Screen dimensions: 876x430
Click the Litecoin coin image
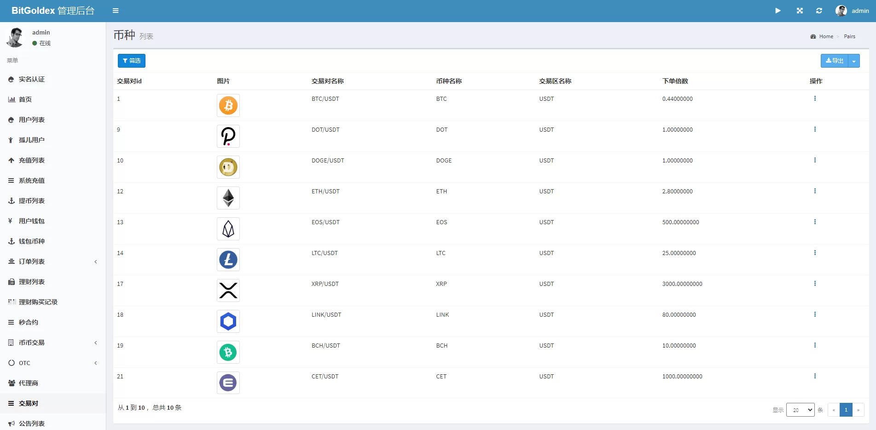pyautogui.click(x=228, y=260)
